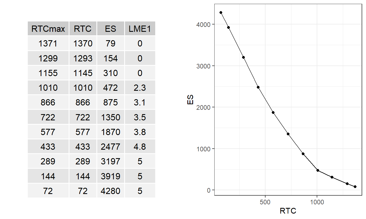Click the LME1 value in the 1299 row
The width and height of the screenshot is (366, 219).
[140, 58]
